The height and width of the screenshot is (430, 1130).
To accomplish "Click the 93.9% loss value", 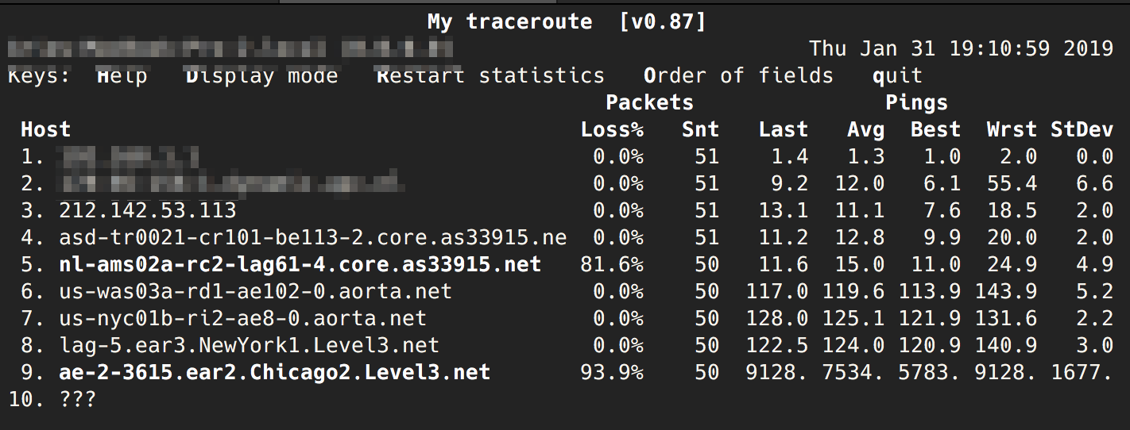I will [612, 372].
